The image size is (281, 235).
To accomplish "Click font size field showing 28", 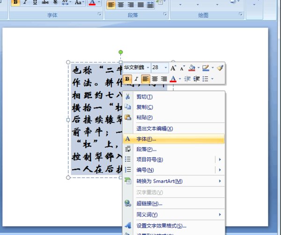I will 157,68.
